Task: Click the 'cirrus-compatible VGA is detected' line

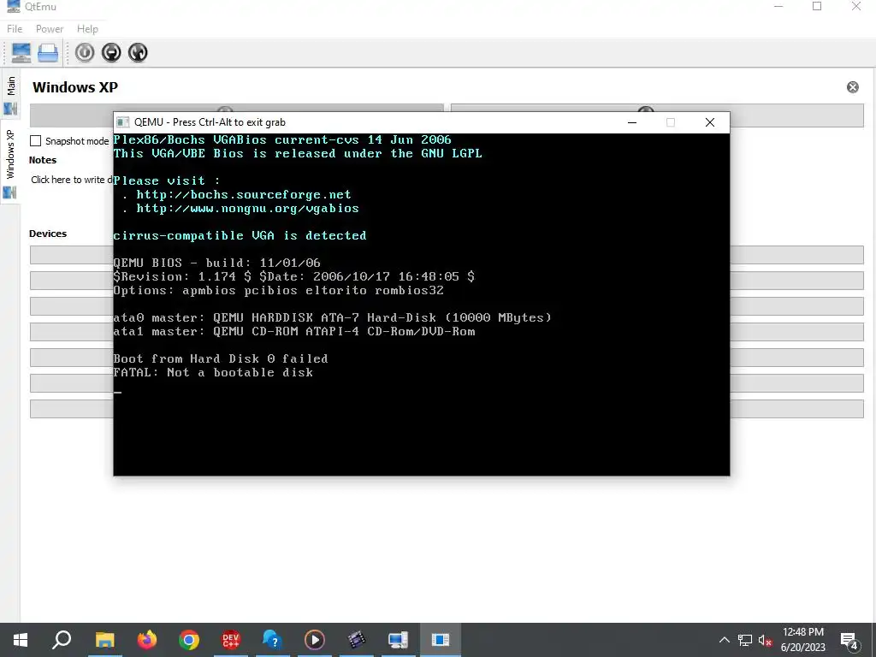Action: pyautogui.click(x=240, y=236)
